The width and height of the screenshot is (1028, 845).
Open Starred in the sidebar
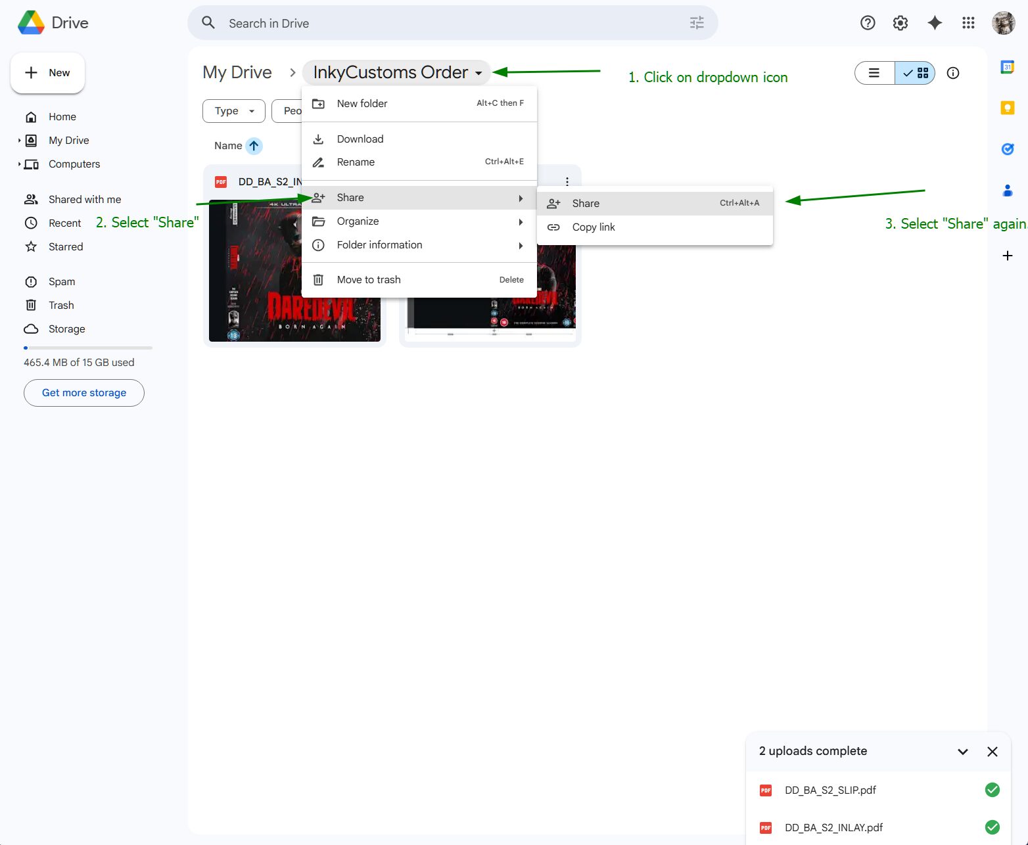point(66,247)
